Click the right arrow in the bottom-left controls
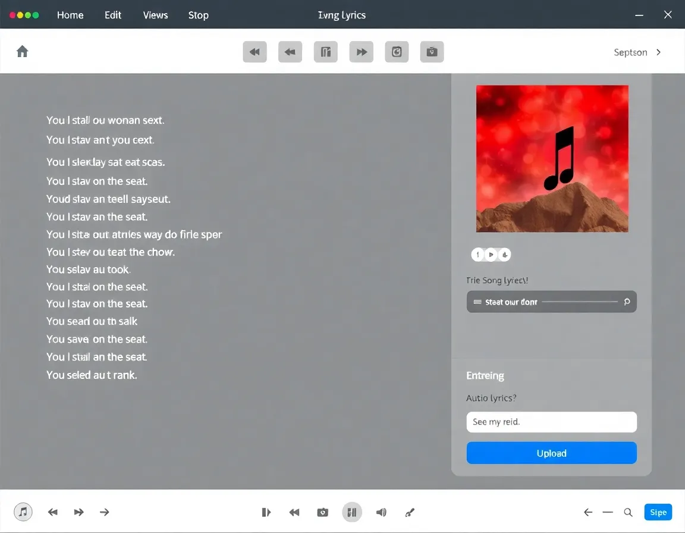Viewport: 685px width, 533px height. point(105,512)
